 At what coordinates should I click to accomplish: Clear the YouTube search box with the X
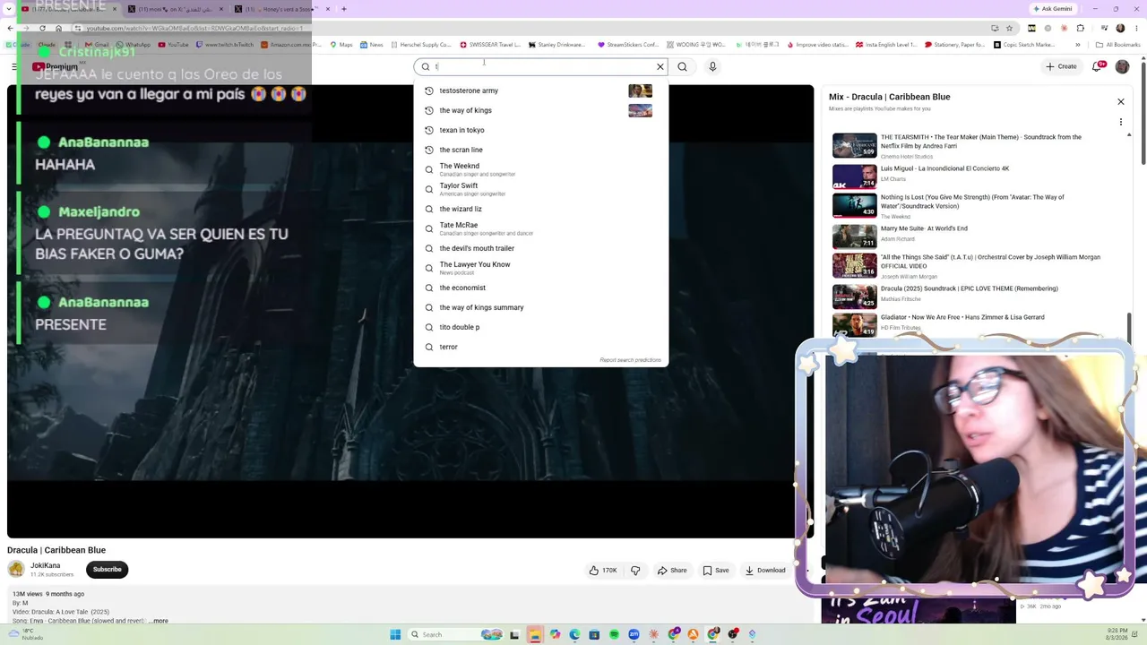660,66
